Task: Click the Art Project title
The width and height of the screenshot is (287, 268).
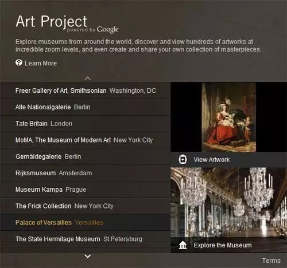Action: pyautogui.click(x=52, y=21)
